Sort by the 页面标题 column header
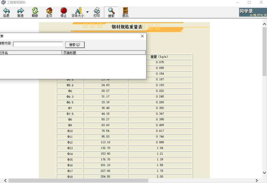 [104, 53]
